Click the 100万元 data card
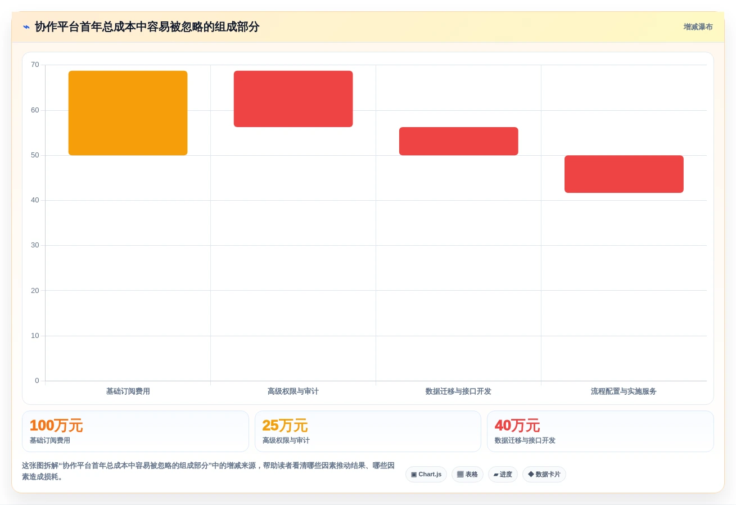Viewport: 736px width, 505px height. coord(136,431)
